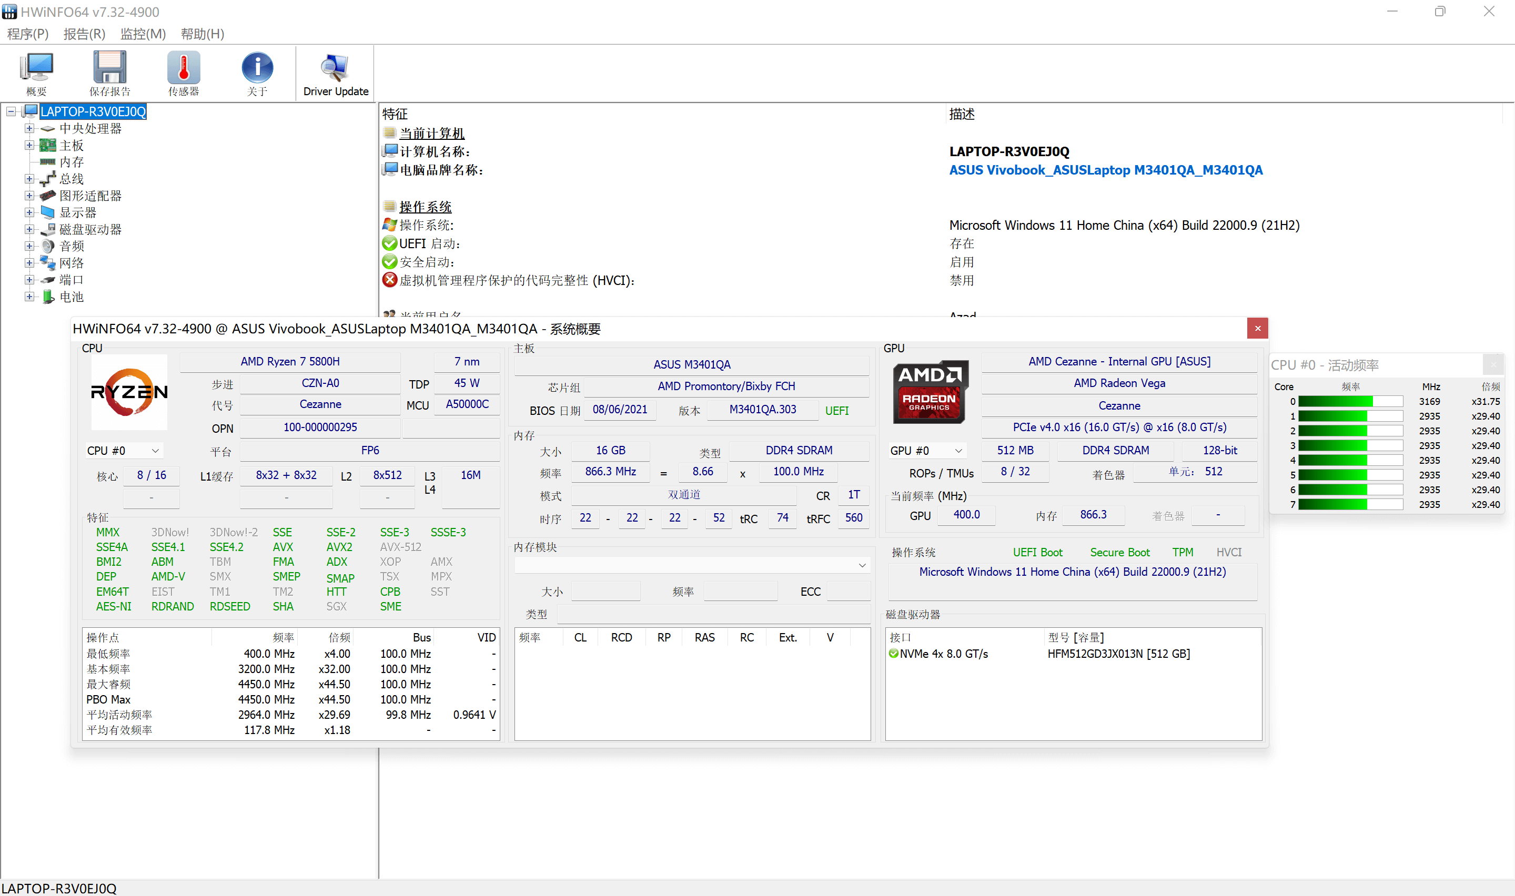This screenshot has width=1515, height=896.
Task: Click the 网络 network icon in tree
Action: click(48, 262)
